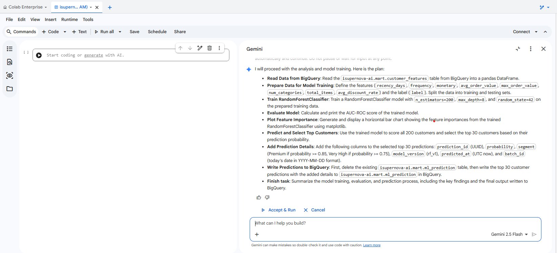This screenshot has height=253, width=557.
Task: Open the table of contents sidebar icon
Action: 9,49
